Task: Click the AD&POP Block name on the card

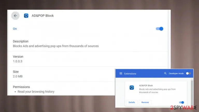Action: (146, 85)
